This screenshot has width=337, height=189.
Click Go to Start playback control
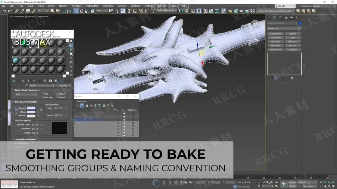click(259, 182)
